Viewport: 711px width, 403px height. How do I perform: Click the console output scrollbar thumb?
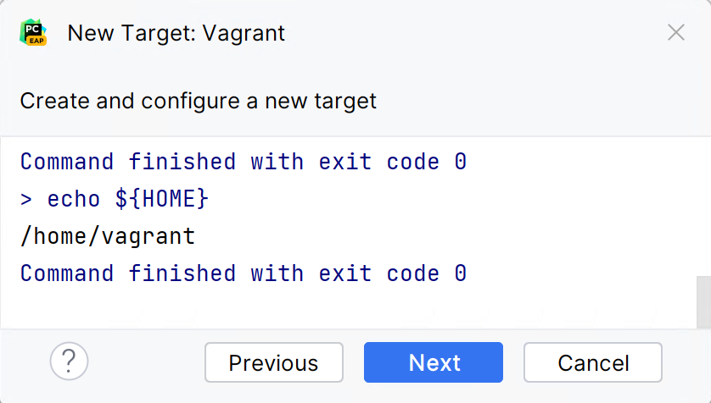703,301
